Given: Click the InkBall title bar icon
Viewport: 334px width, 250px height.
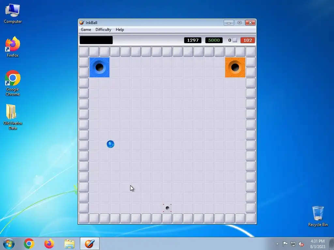Looking at the screenshot, I should click(82, 22).
